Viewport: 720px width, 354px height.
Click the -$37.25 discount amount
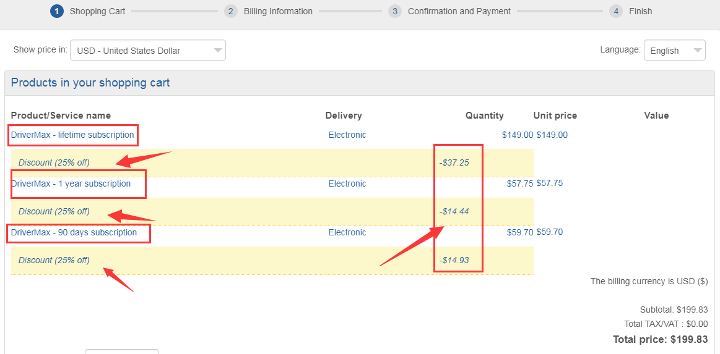click(x=454, y=162)
